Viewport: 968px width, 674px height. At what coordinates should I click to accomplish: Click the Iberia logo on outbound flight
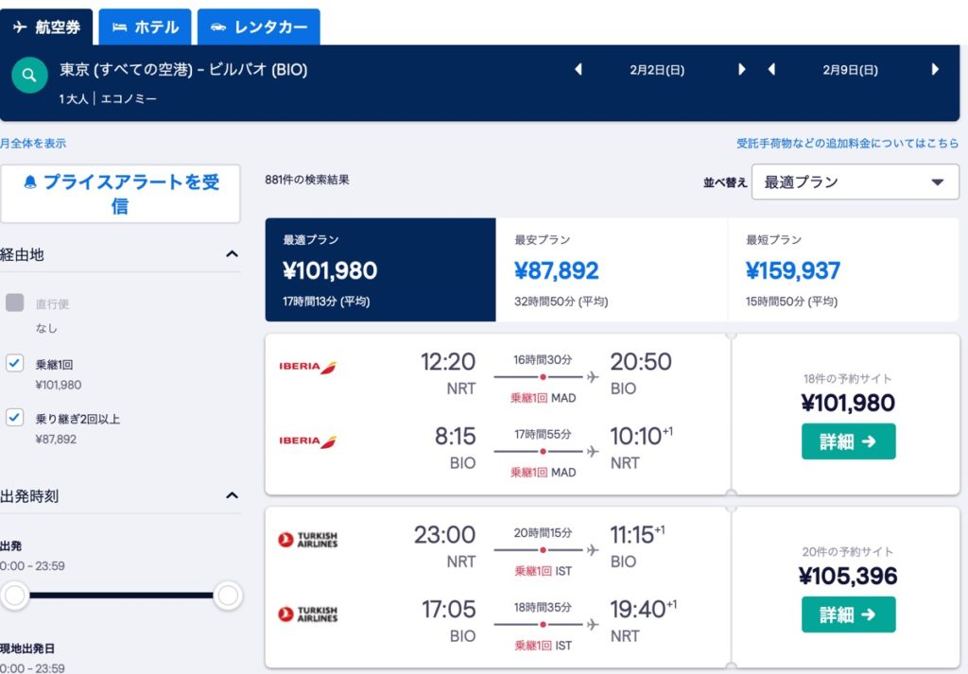point(308,367)
